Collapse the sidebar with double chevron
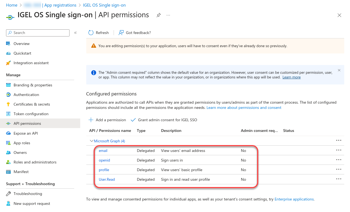 (x=75, y=33)
